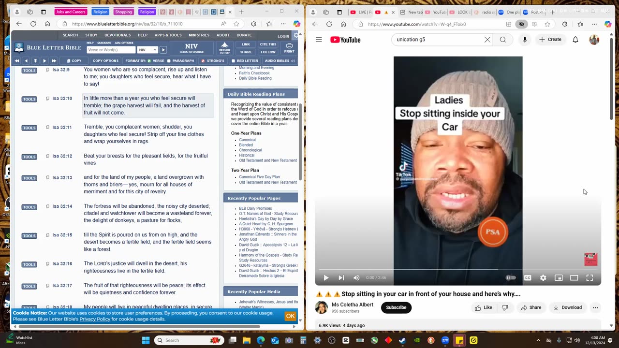This screenshot has height=348, width=619.
Task: Go to YouTube home via logo
Action: point(345,40)
